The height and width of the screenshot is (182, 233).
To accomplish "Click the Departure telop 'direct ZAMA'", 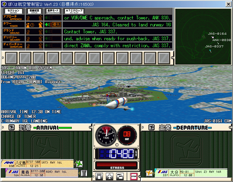I will [x=117, y=45].
